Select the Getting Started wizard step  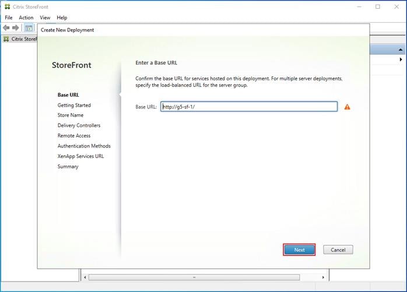pyautogui.click(x=74, y=105)
